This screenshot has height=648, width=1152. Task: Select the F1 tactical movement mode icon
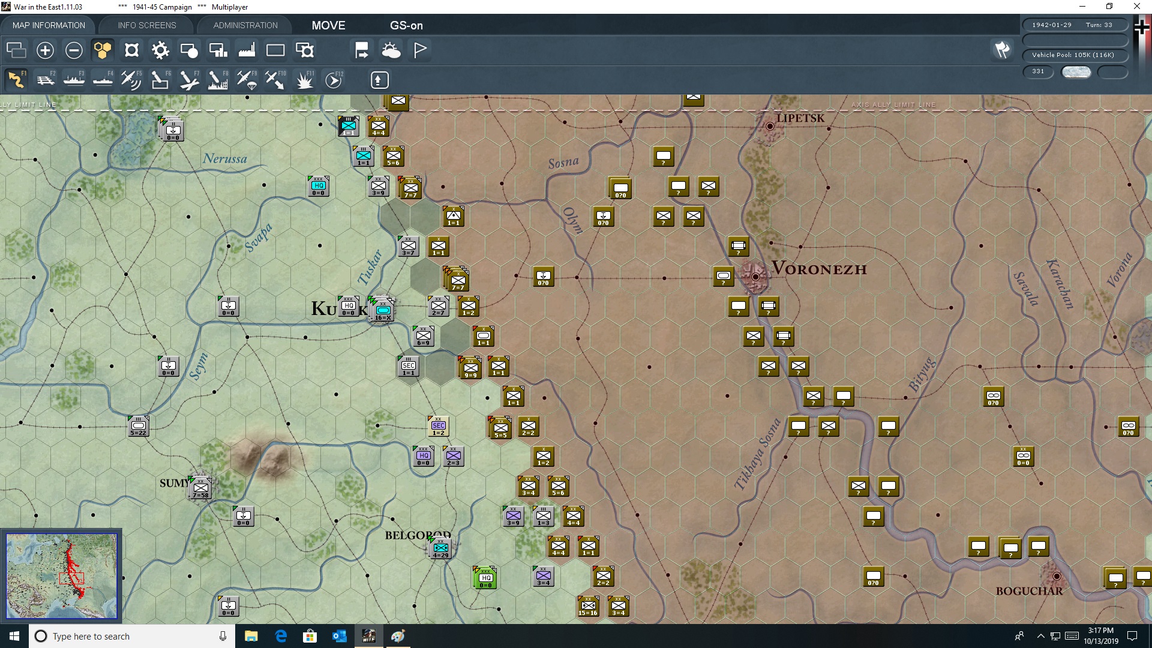pos(15,79)
